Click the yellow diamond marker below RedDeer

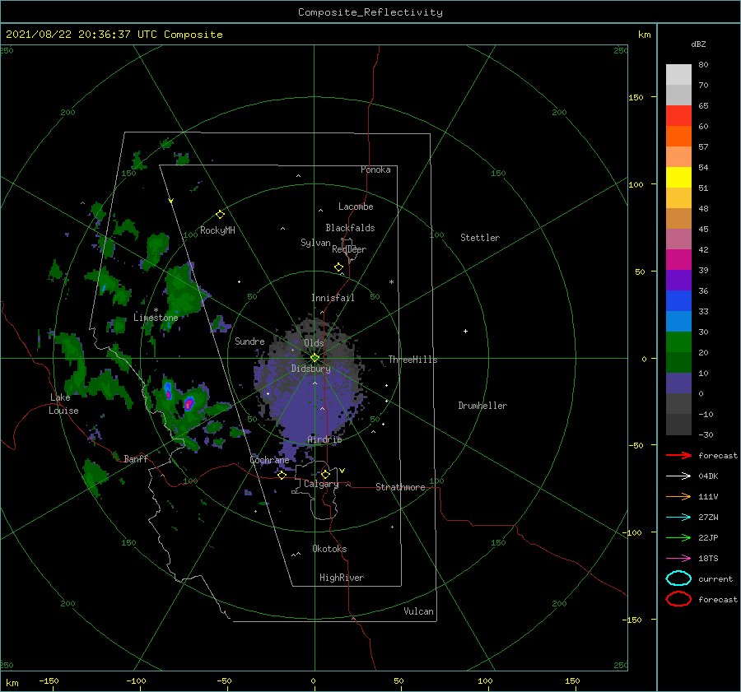pyautogui.click(x=338, y=267)
